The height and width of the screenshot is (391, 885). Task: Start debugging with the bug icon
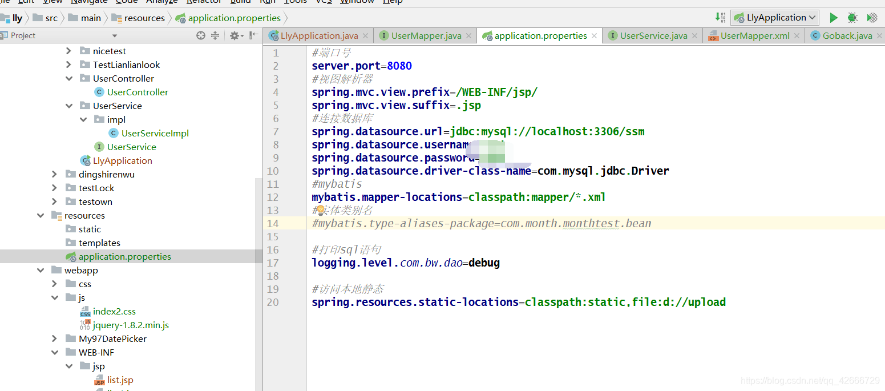[x=852, y=17]
